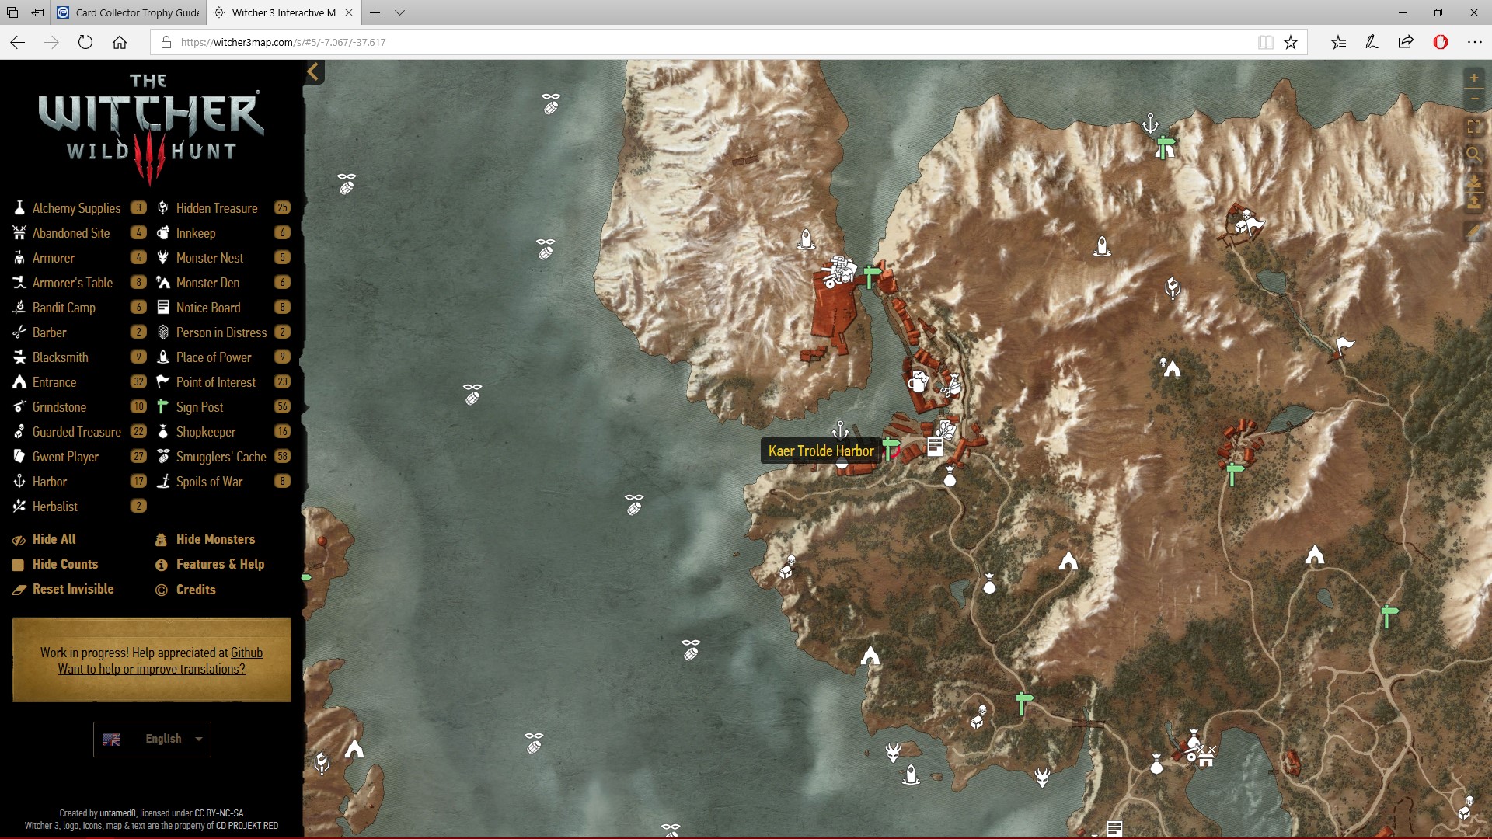Open the English language dropdown
1492x839 pixels.
pos(152,739)
